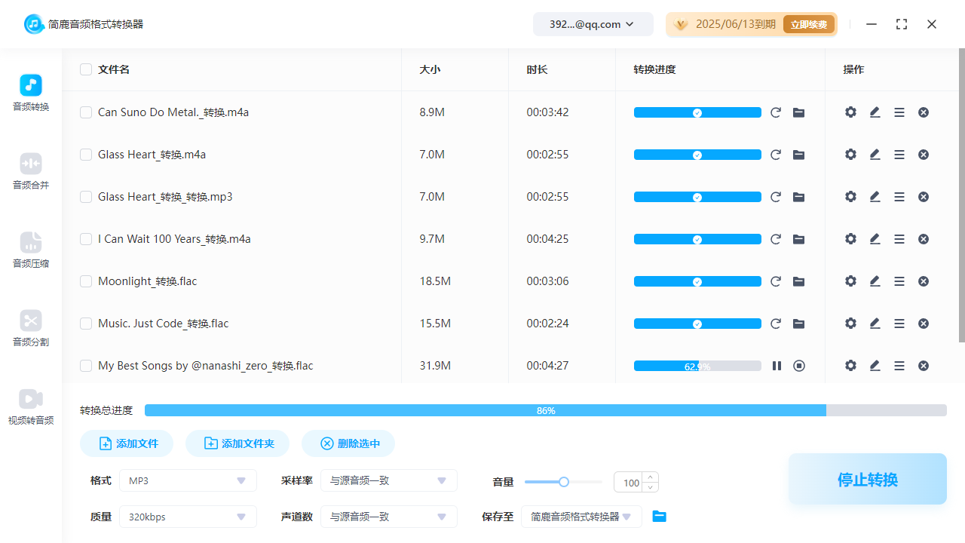Browse save location with blue folder icon
The image size is (965, 543).
coord(660,517)
